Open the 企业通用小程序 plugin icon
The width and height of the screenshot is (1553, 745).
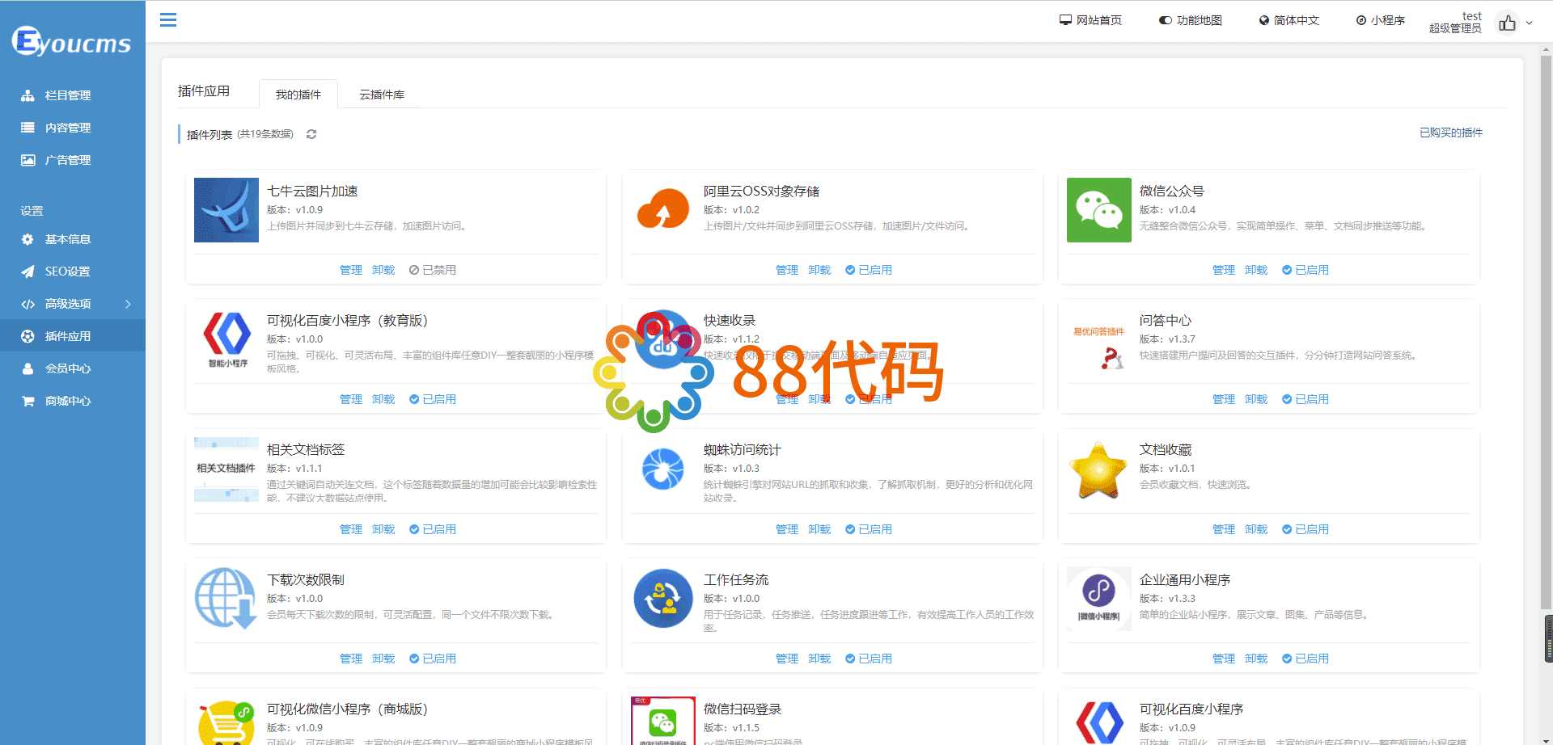[1099, 599]
